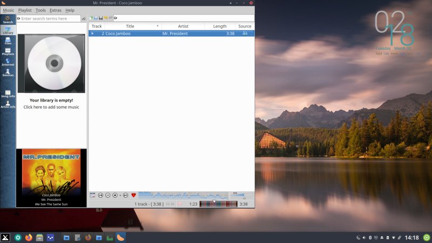Open the Playlist menu
432x243 pixels.
[x=25, y=10]
